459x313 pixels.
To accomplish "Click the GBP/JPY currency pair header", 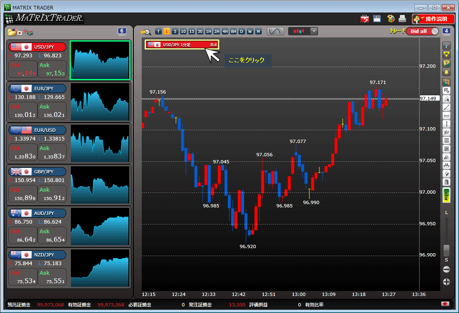I will (x=37, y=172).
